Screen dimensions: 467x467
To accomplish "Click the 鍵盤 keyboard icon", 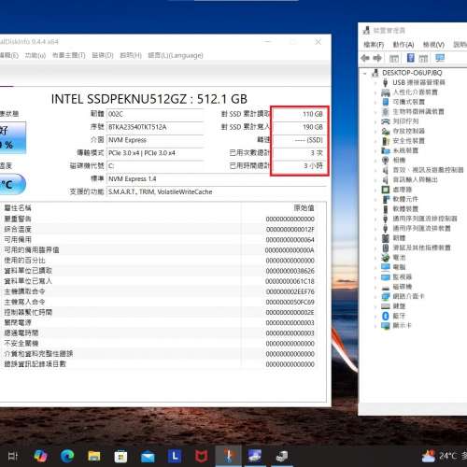I will (x=386, y=306).
